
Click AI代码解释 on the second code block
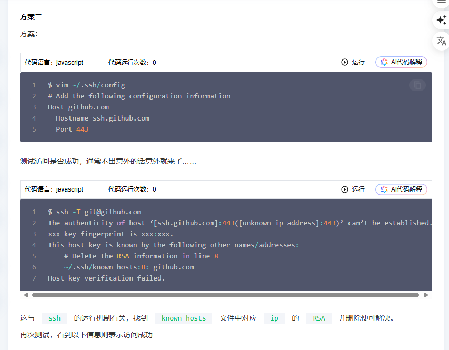pos(401,189)
